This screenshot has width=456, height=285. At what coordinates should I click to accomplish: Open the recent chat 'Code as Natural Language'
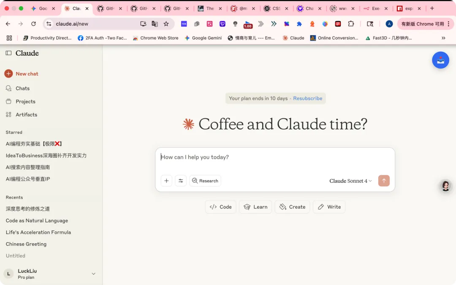pos(37,221)
